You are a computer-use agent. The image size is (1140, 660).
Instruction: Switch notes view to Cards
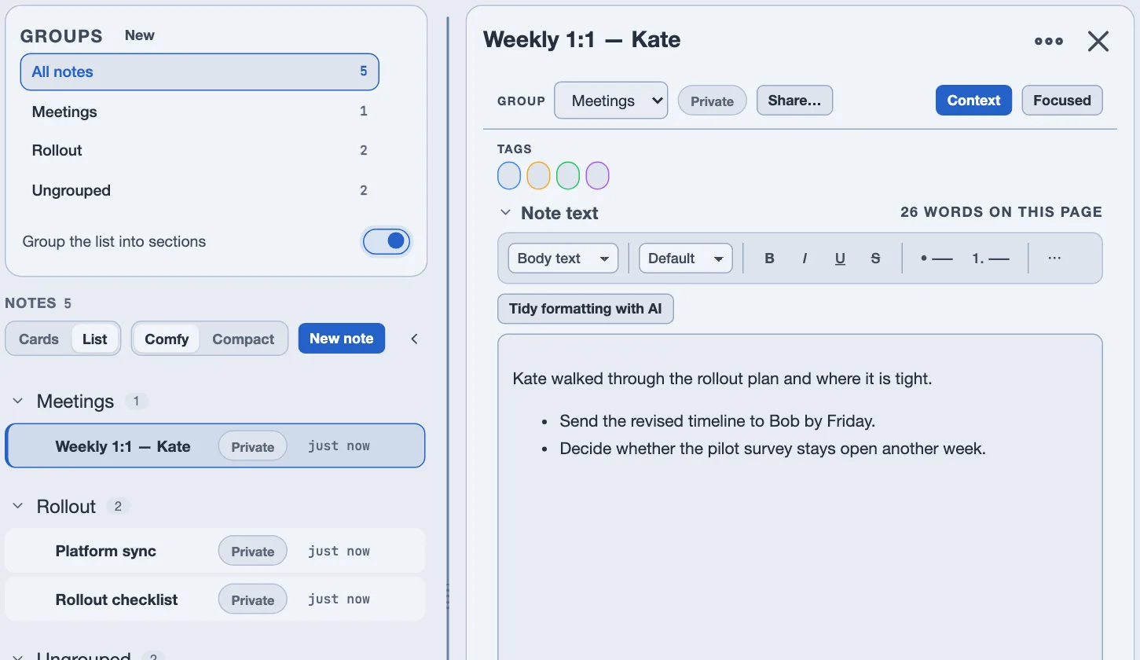point(38,339)
